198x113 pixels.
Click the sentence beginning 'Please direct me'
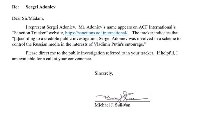90,53
